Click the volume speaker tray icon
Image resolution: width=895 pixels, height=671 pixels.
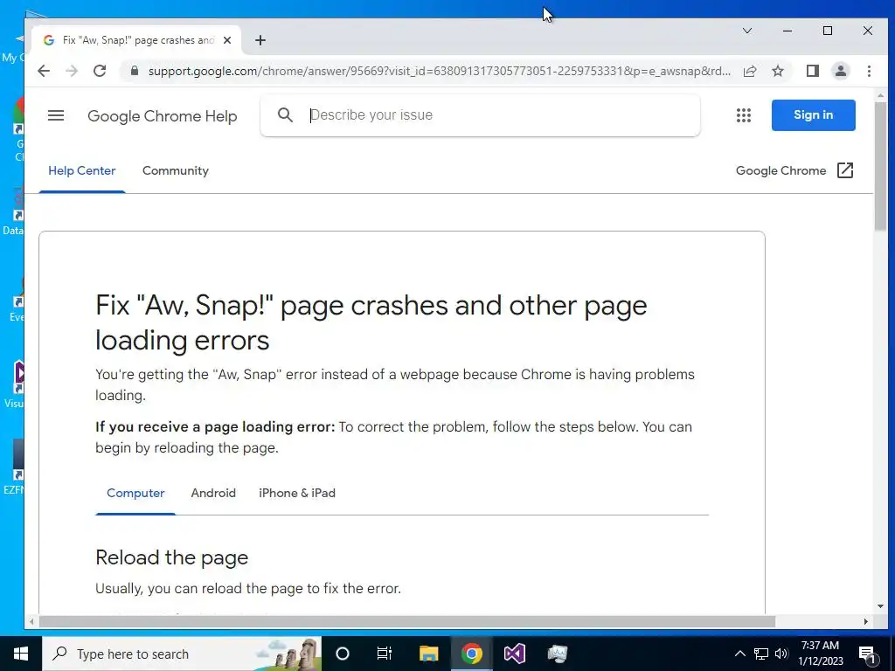click(781, 654)
